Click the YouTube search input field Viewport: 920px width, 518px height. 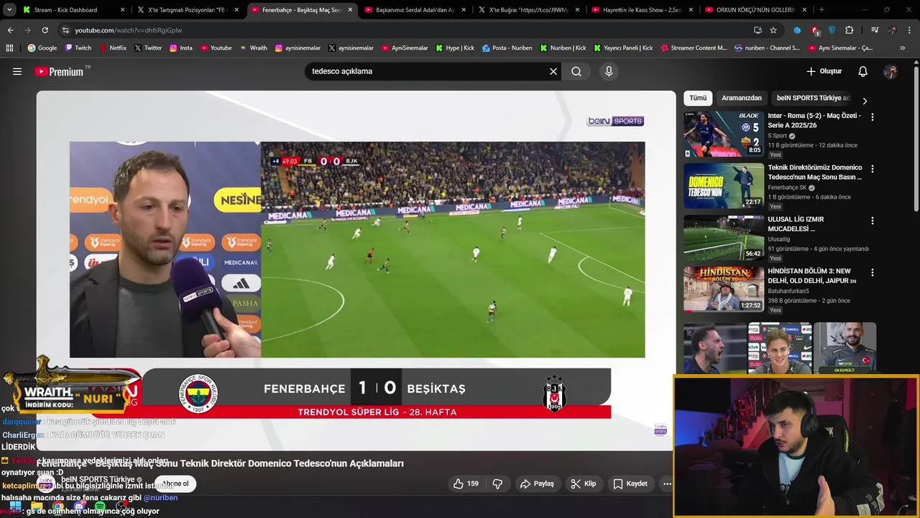[428, 71]
